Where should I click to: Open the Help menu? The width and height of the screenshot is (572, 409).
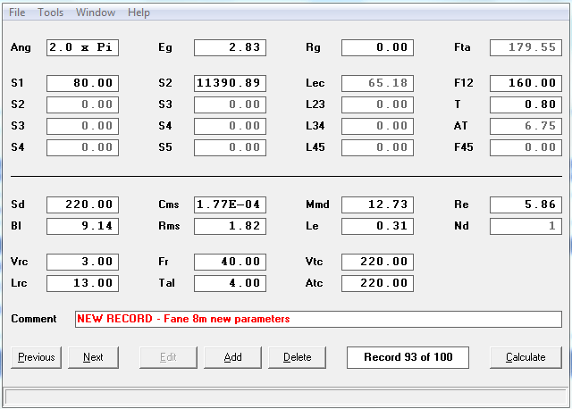tap(139, 13)
